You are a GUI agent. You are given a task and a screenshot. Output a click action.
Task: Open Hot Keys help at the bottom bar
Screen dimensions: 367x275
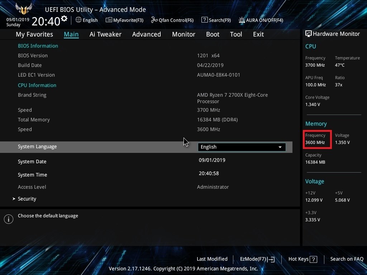(x=302, y=259)
